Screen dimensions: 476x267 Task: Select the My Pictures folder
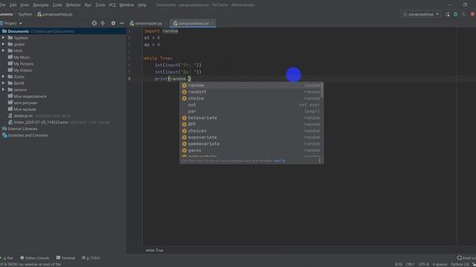click(23, 64)
